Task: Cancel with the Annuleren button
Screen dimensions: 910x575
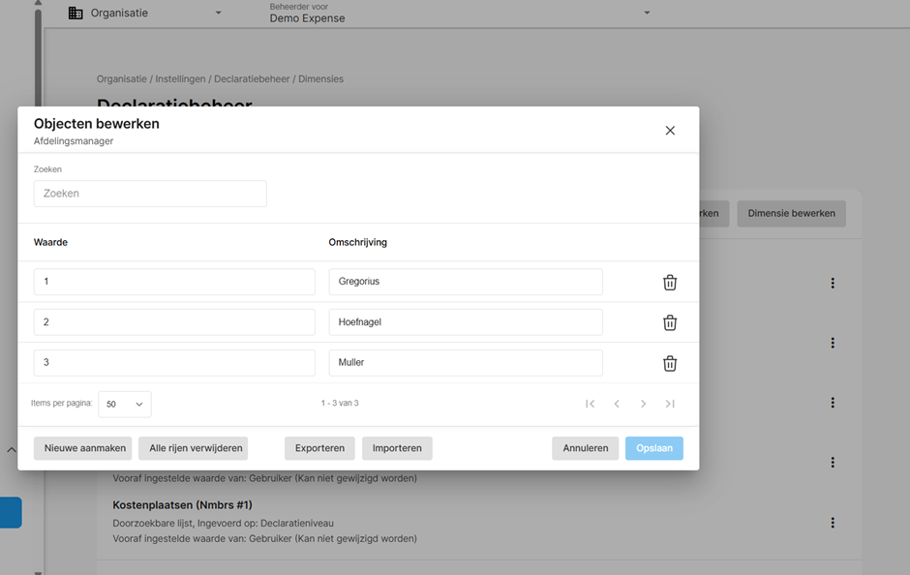Action: [585, 448]
